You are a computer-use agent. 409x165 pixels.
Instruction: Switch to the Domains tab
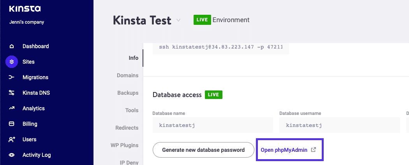[127, 75]
